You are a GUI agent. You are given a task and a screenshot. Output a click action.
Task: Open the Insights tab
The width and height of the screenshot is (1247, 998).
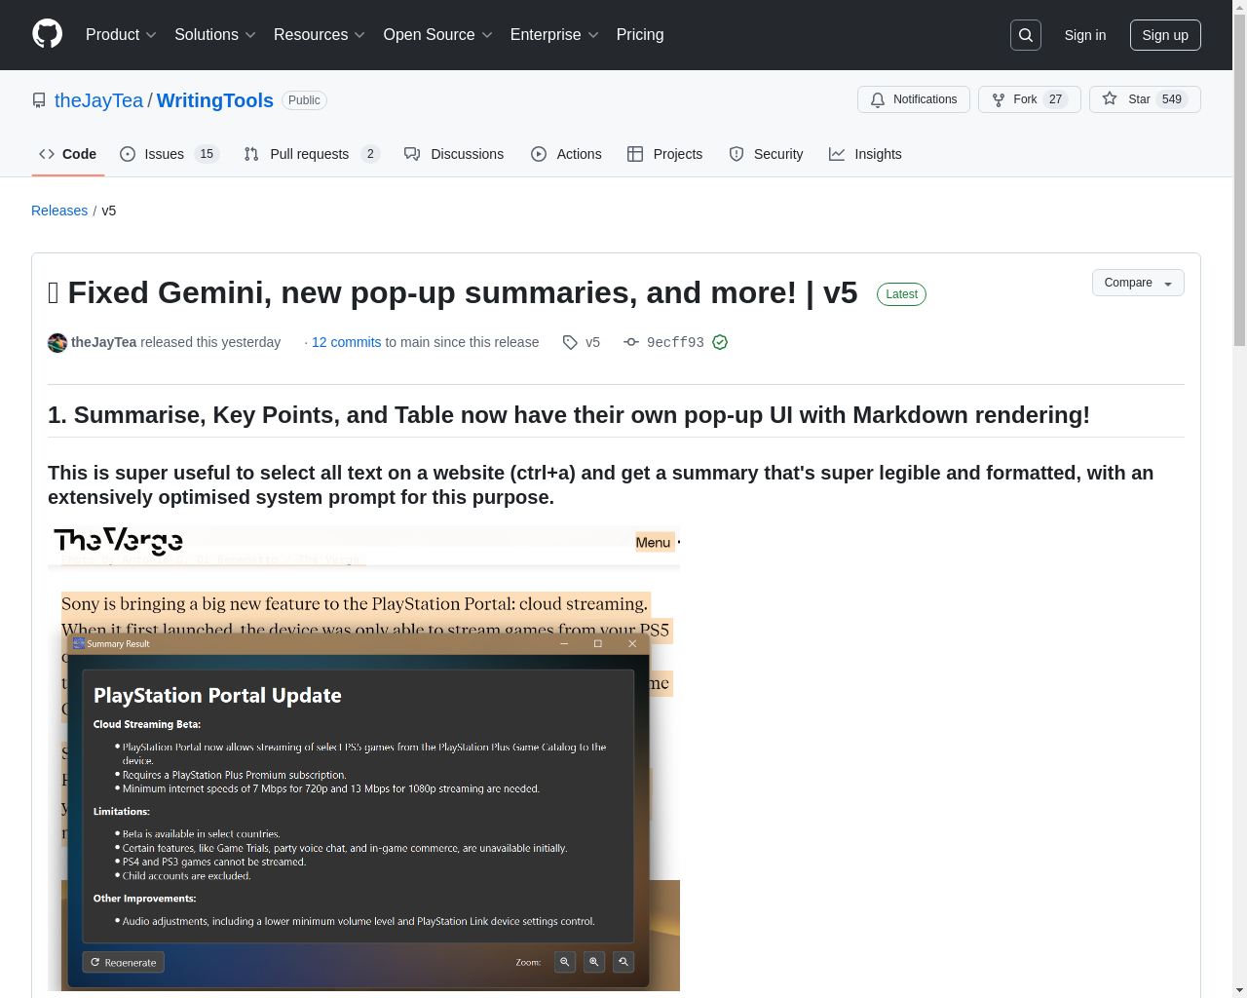[x=865, y=154]
